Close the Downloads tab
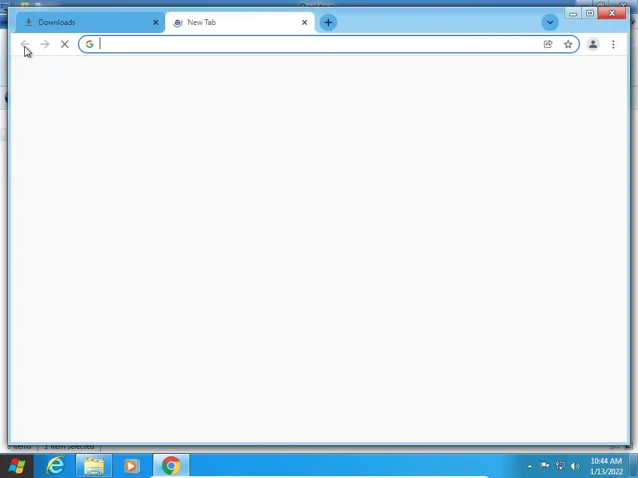 155,22
